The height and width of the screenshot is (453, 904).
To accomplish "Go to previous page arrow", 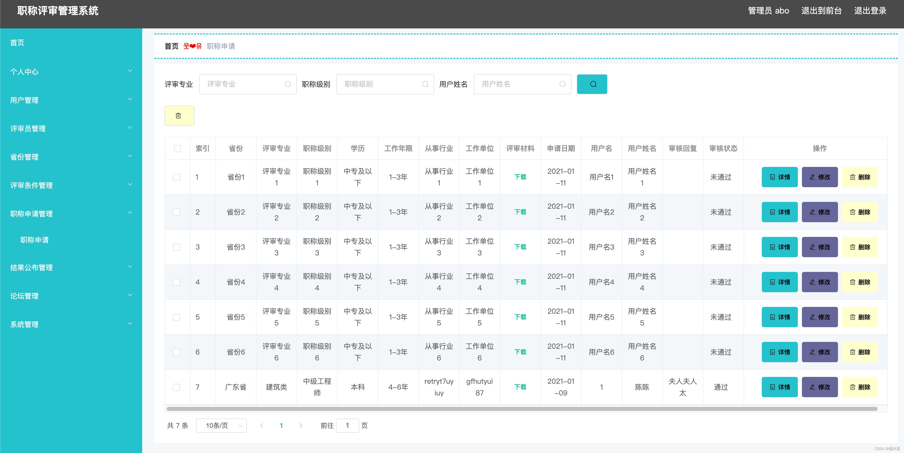I will tap(262, 425).
